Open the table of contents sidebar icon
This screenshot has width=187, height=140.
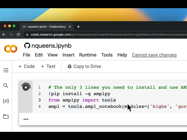click(x=6, y=70)
